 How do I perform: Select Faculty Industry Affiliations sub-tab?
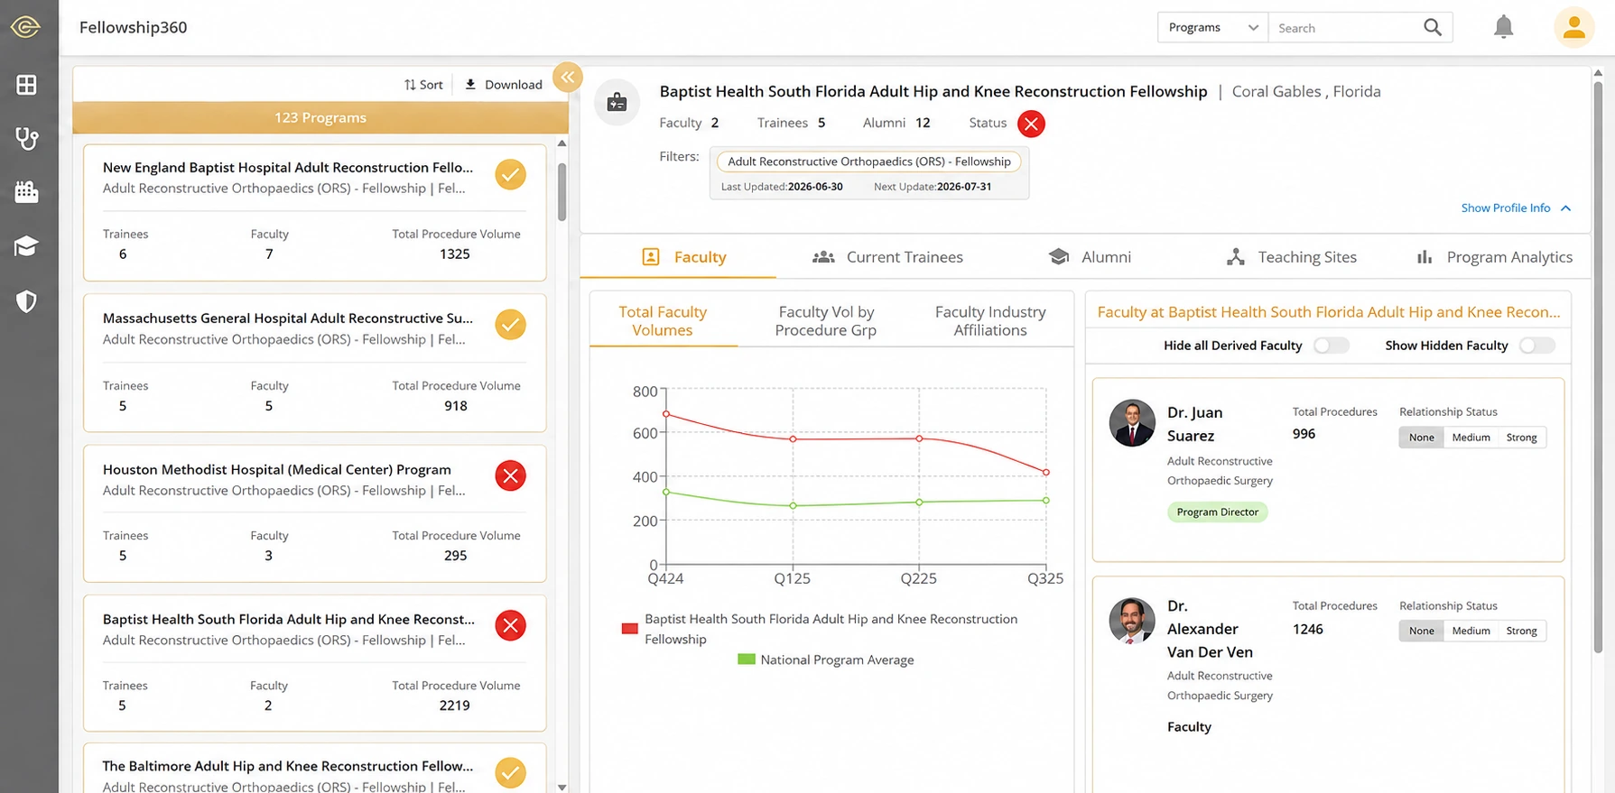click(x=990, y=321)
